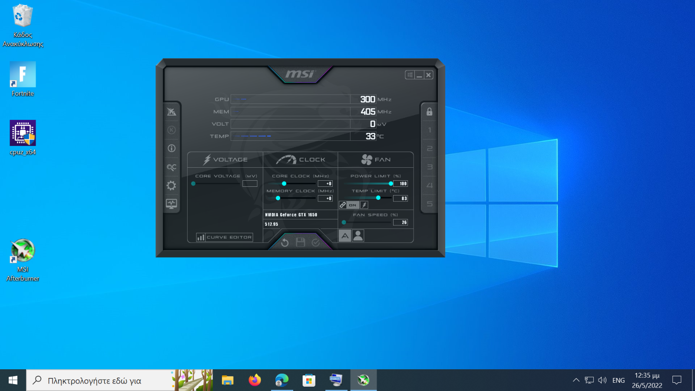Click the NVIDIA GeForce GTX 1650 GPU name
The width and height of the screenshot is (695, 391).
coord(291,215)
